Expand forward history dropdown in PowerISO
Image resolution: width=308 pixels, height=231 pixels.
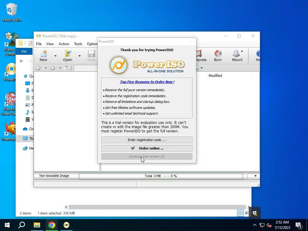coord(60,68)
